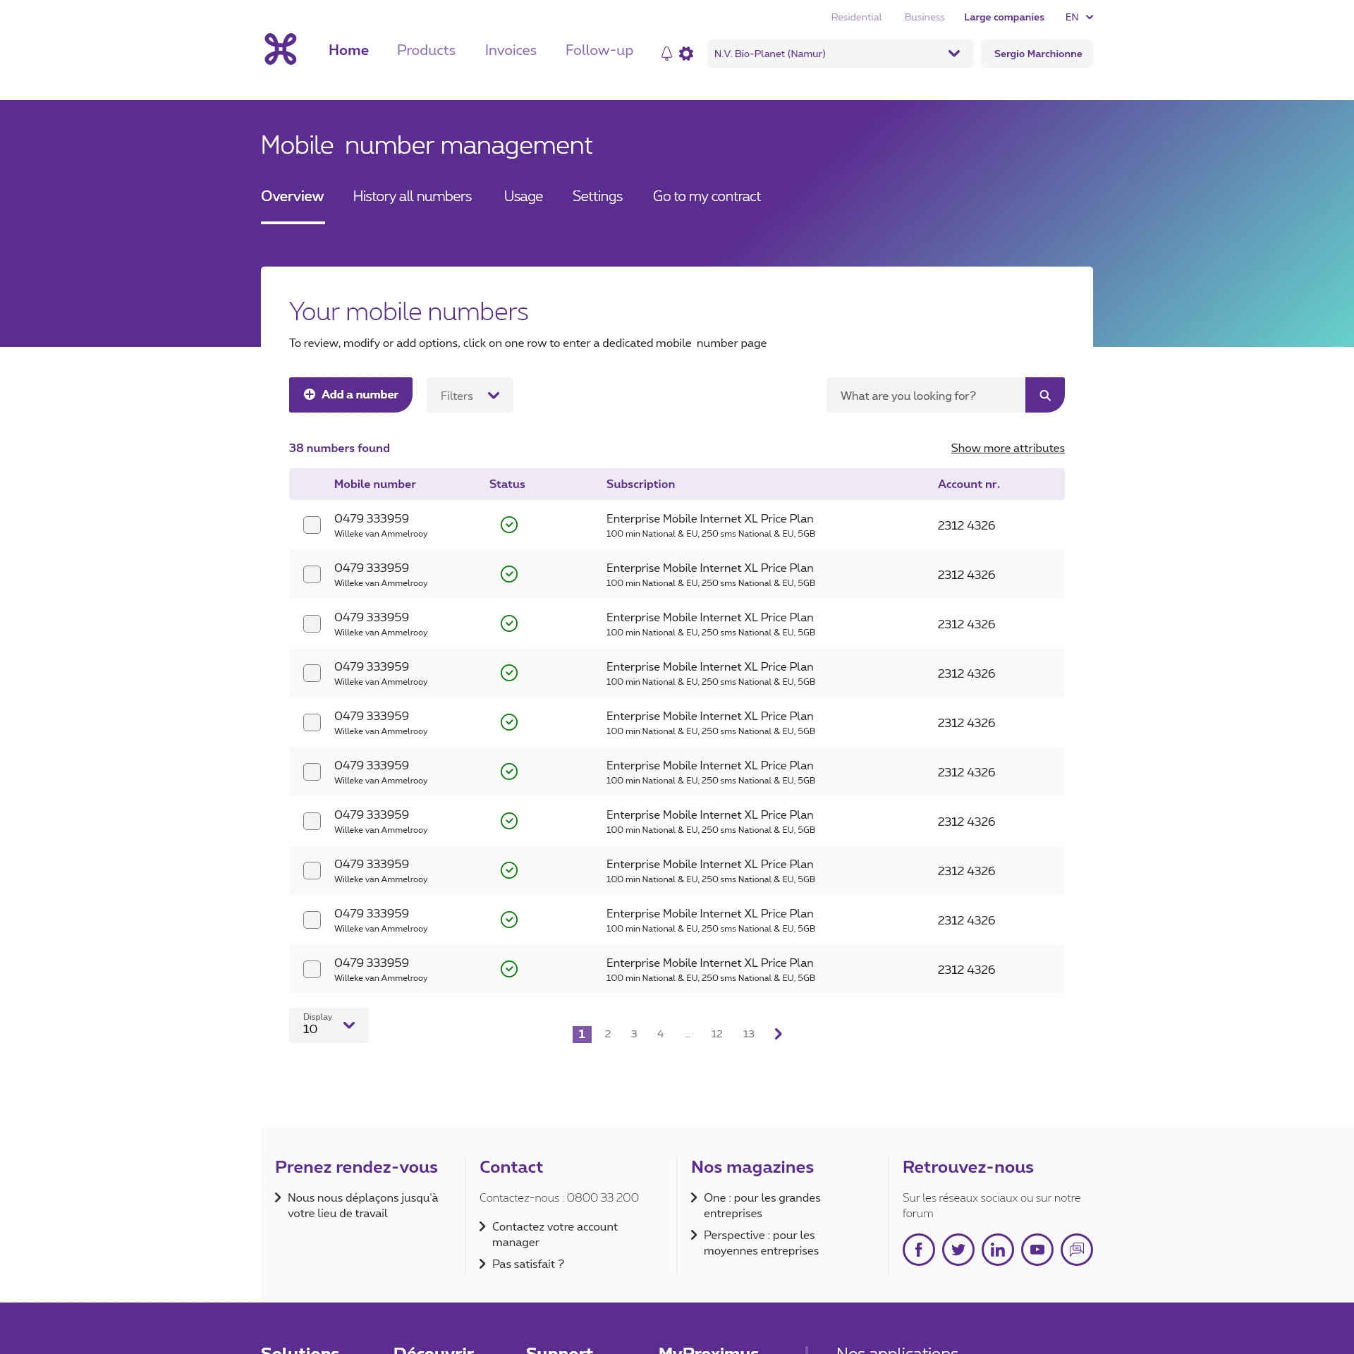
Task: Check the second mobile number row checkbox
Action: pos(312,574)
